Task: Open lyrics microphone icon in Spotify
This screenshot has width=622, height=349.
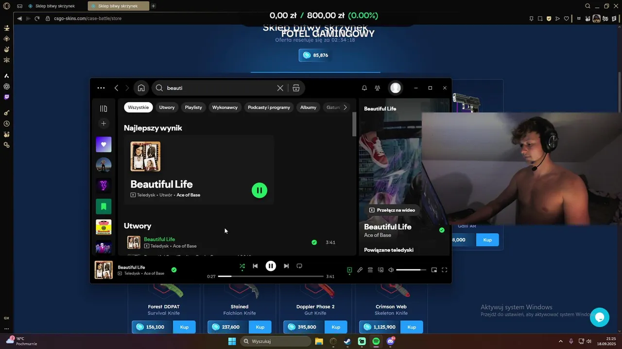Action: click(360, 270)
